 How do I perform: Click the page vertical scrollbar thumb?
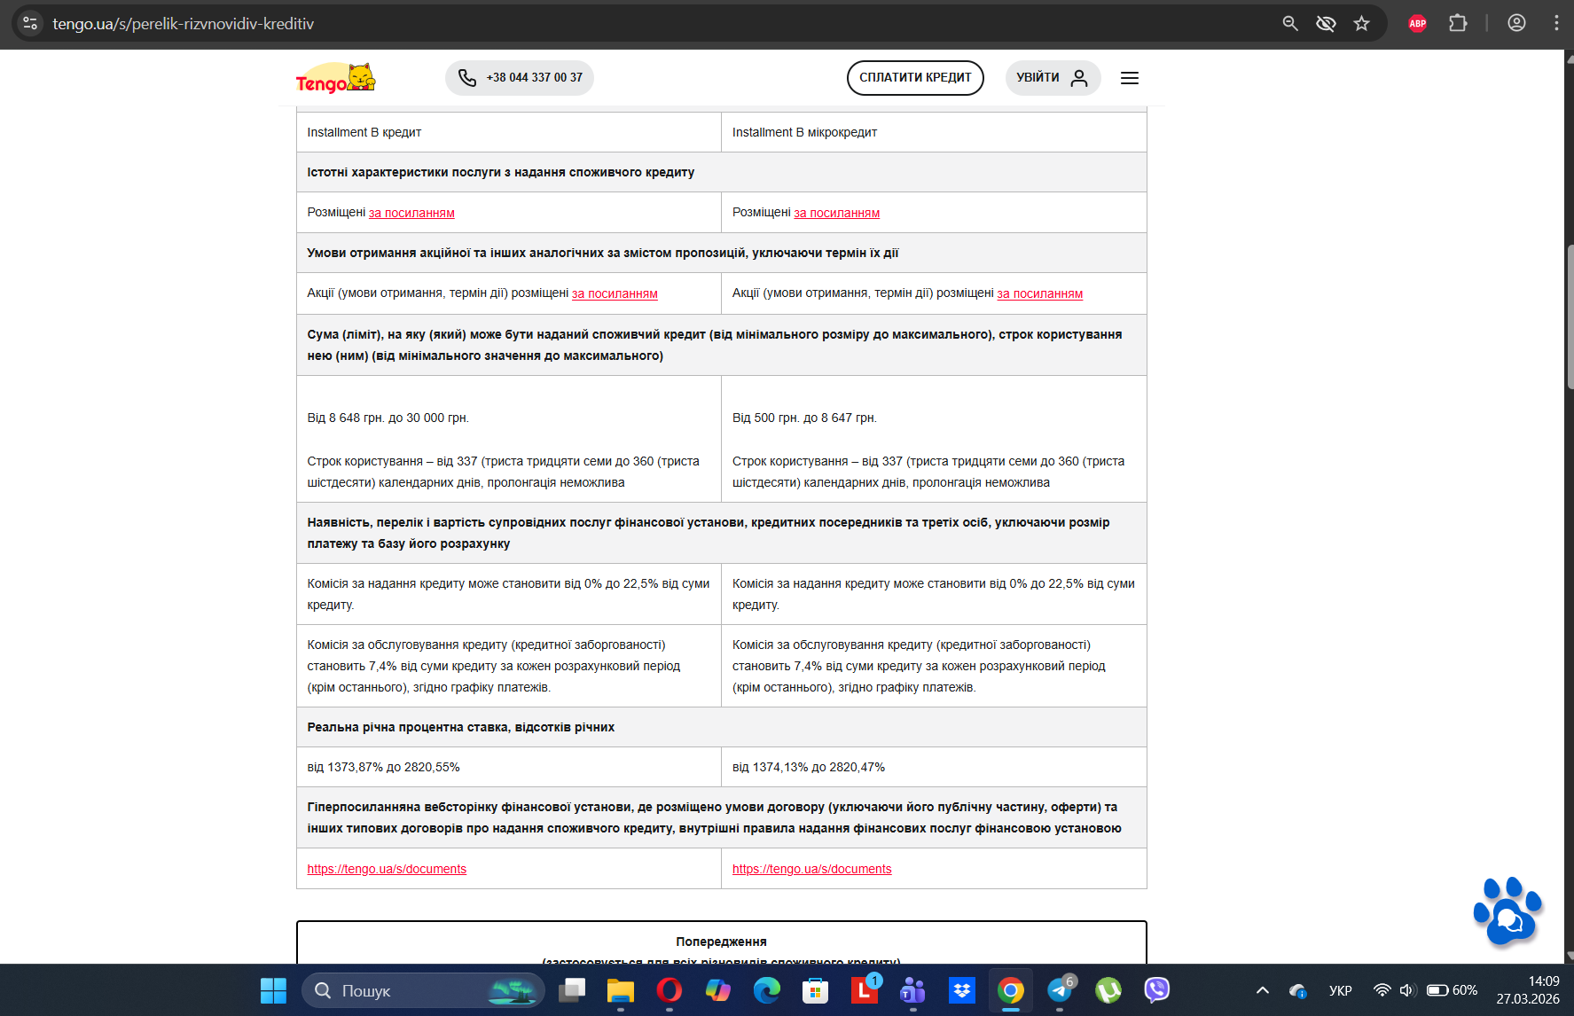tap(1570, 317)
